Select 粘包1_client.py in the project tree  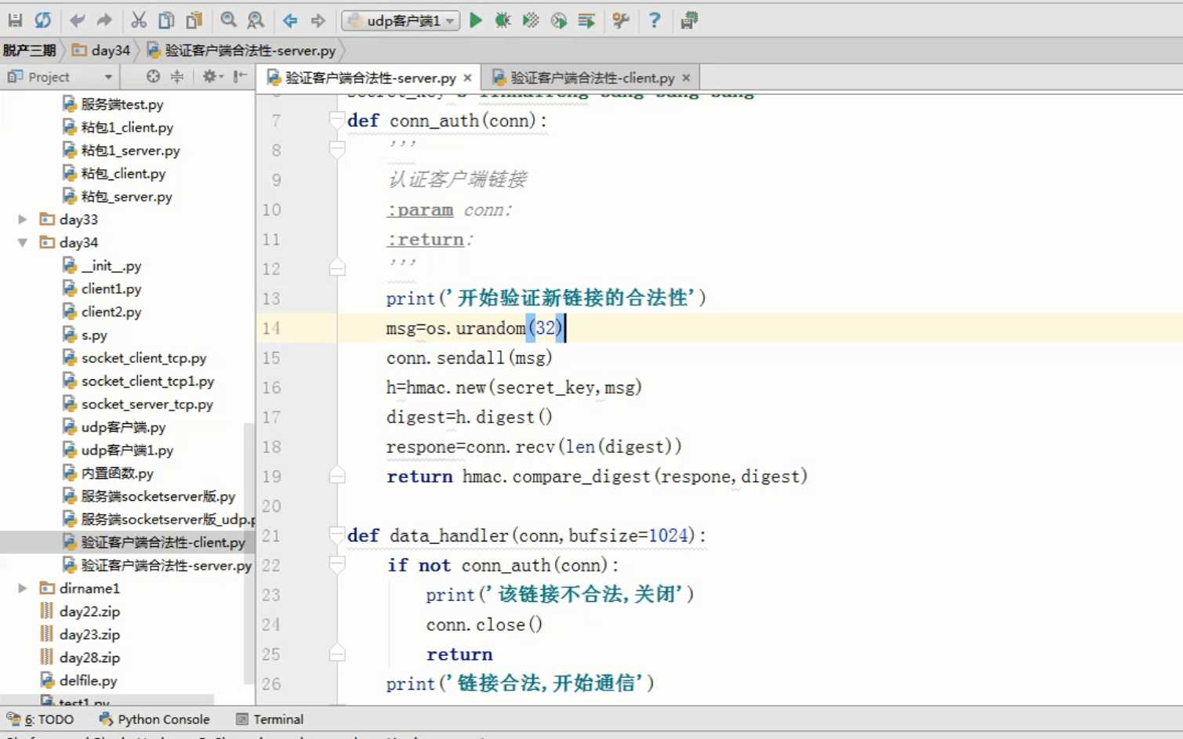pos(118,127)
